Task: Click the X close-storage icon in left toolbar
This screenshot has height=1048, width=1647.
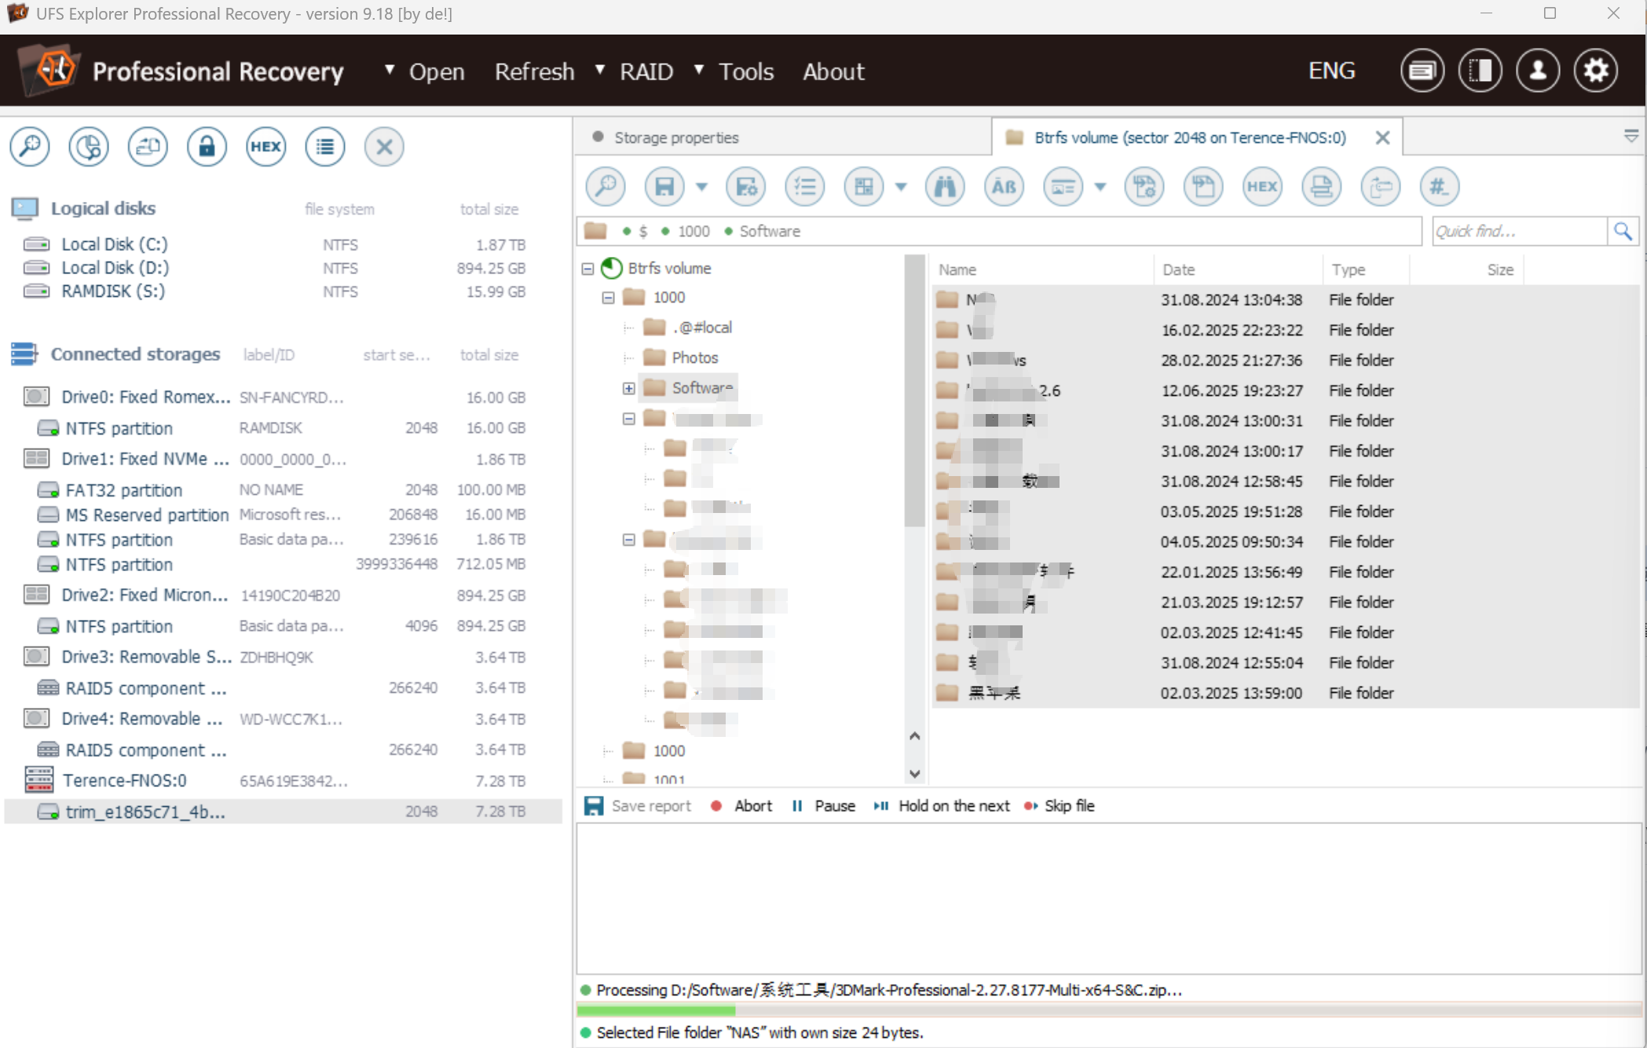Action: 384,147
